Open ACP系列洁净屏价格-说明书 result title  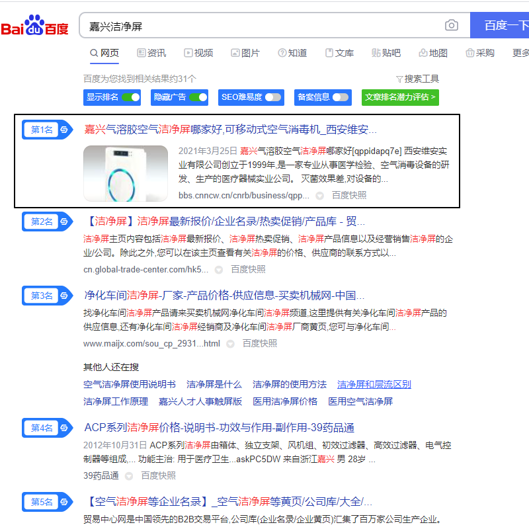(x=220, y=428)
